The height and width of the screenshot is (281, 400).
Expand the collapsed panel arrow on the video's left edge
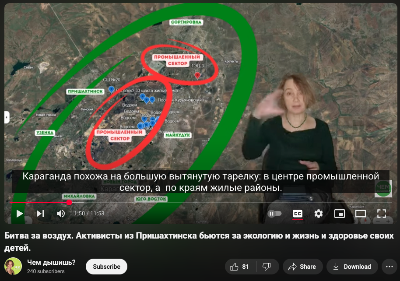[x=7, y=117]
